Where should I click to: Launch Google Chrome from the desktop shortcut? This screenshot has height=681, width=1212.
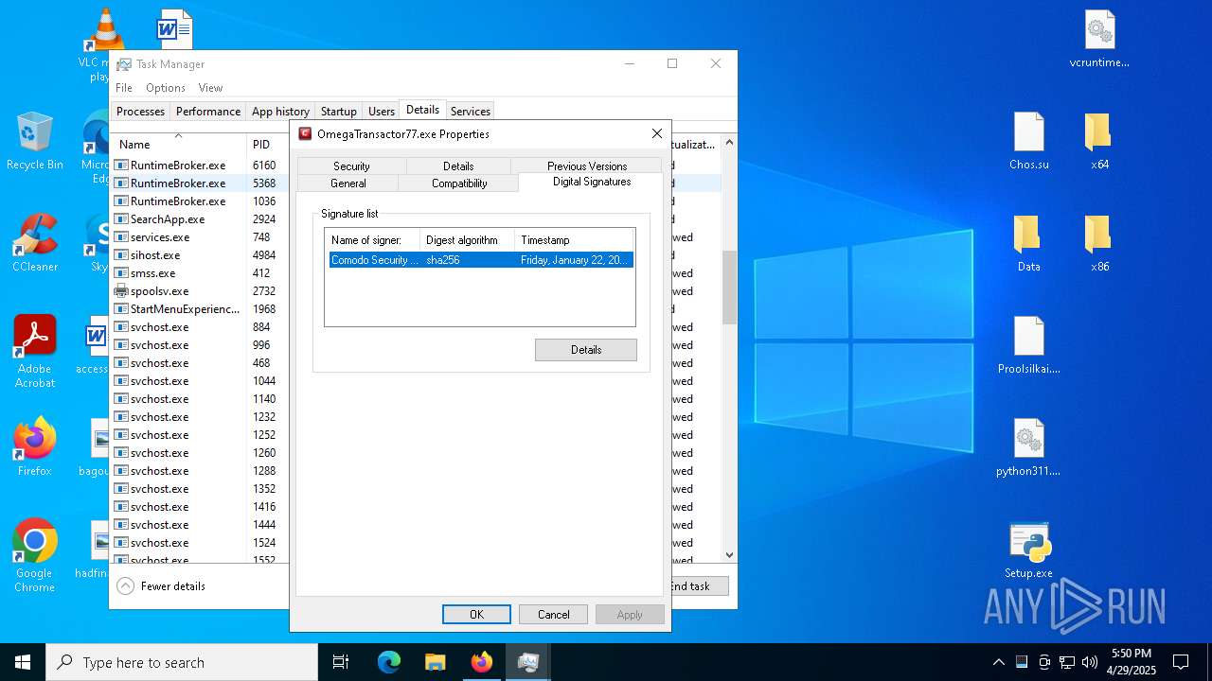tap(35, 555)
